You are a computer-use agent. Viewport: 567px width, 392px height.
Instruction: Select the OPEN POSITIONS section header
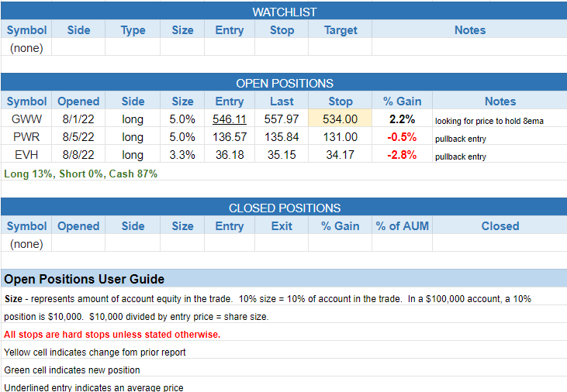tap(284, 83)
